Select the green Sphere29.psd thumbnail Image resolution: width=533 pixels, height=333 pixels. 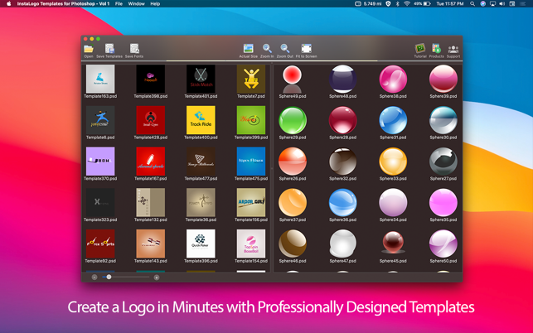click(293, 120)
